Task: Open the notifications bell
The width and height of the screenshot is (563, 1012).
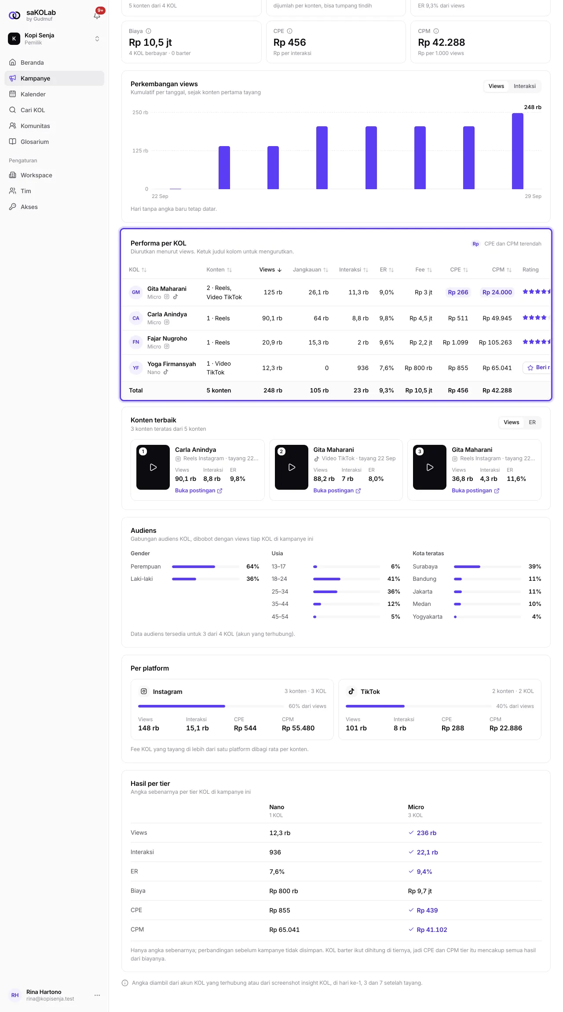Action: (x=97, y=15)
